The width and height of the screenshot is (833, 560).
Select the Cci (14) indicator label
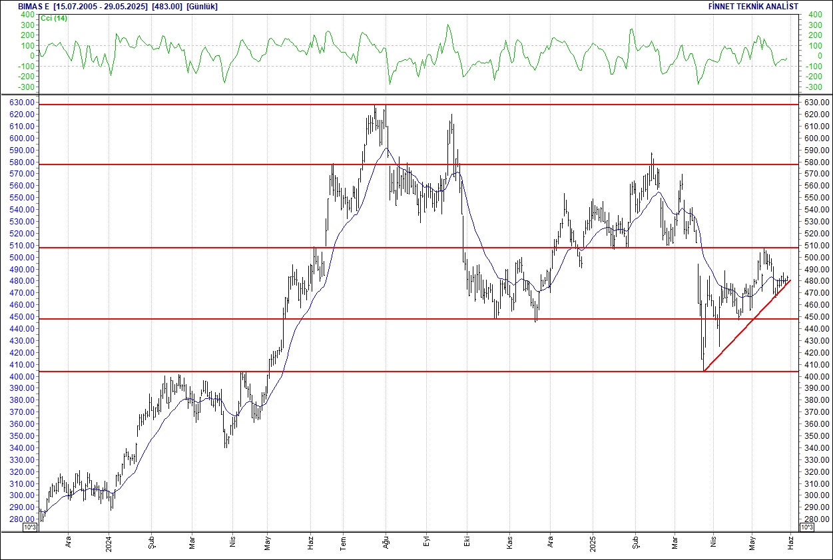[54, 18]
